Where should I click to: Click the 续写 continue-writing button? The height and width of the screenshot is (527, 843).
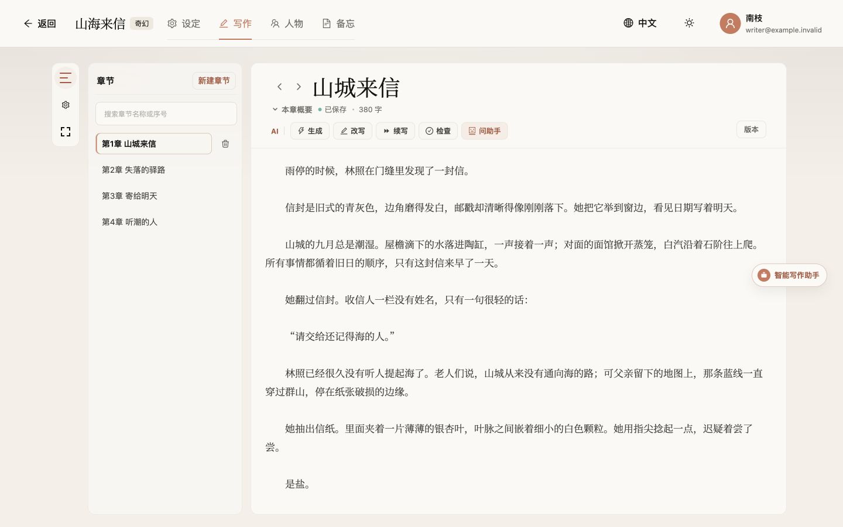pos(395,131)
